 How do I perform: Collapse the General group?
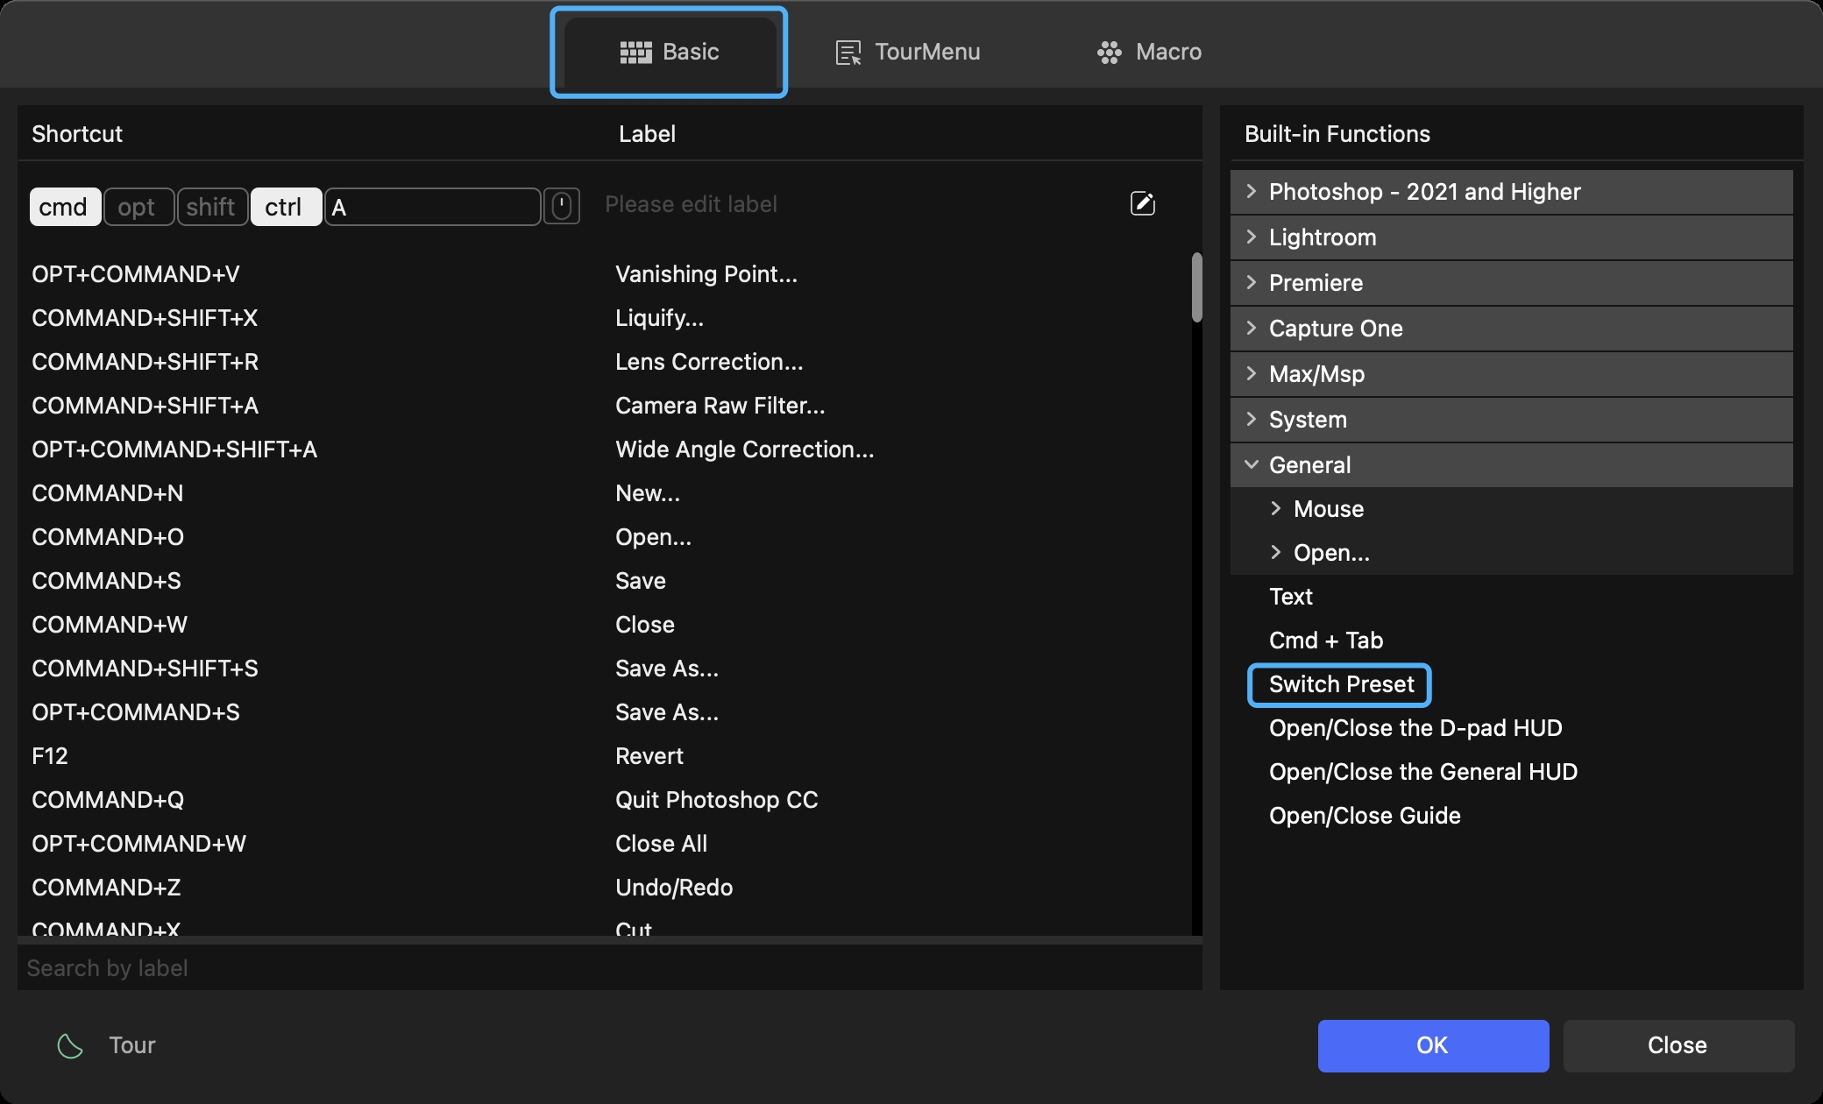1512,465
